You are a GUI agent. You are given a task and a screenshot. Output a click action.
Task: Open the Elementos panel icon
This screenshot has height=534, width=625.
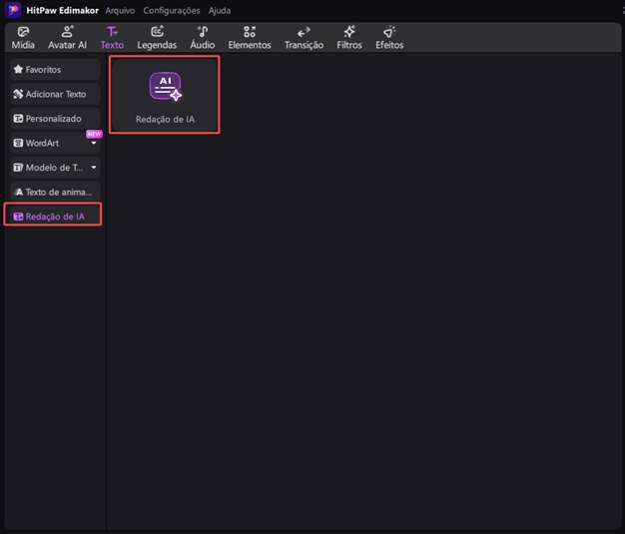pos(249,33)
